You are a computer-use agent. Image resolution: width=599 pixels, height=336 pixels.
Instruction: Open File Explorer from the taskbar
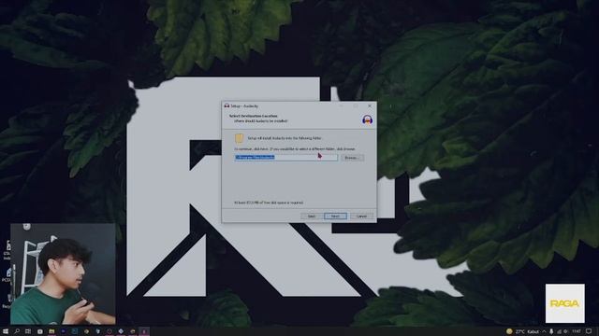(x=51, y=331)
